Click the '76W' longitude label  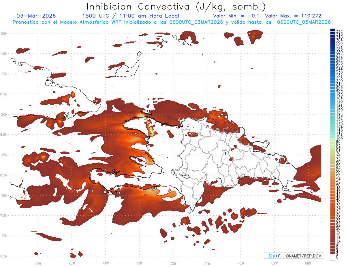(38, 263)
